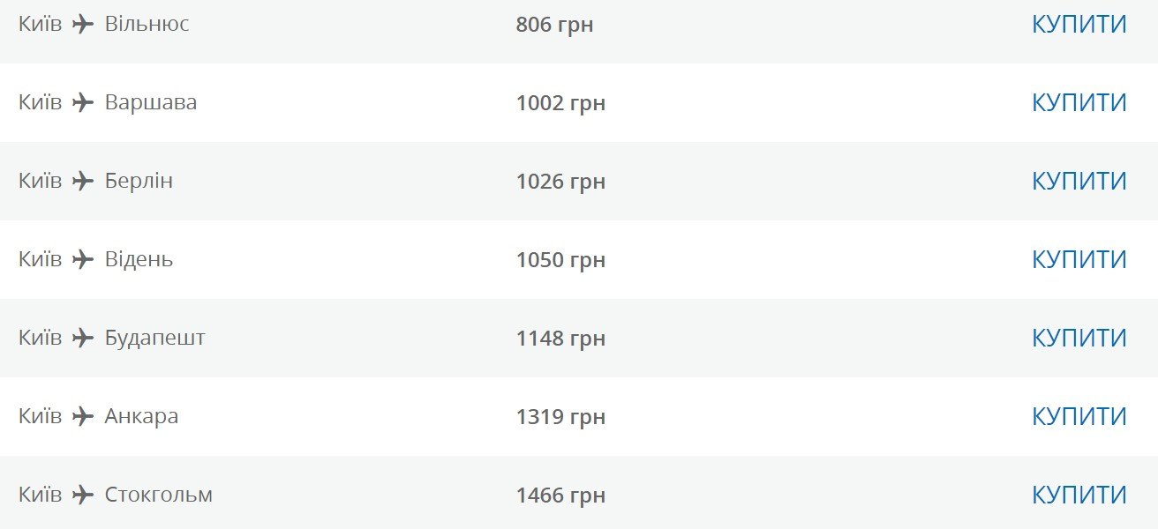Choose КУПИТИ next to Берлін flight
The height and width of the screenshot is (529, 1158).
tap(1079, 182)
